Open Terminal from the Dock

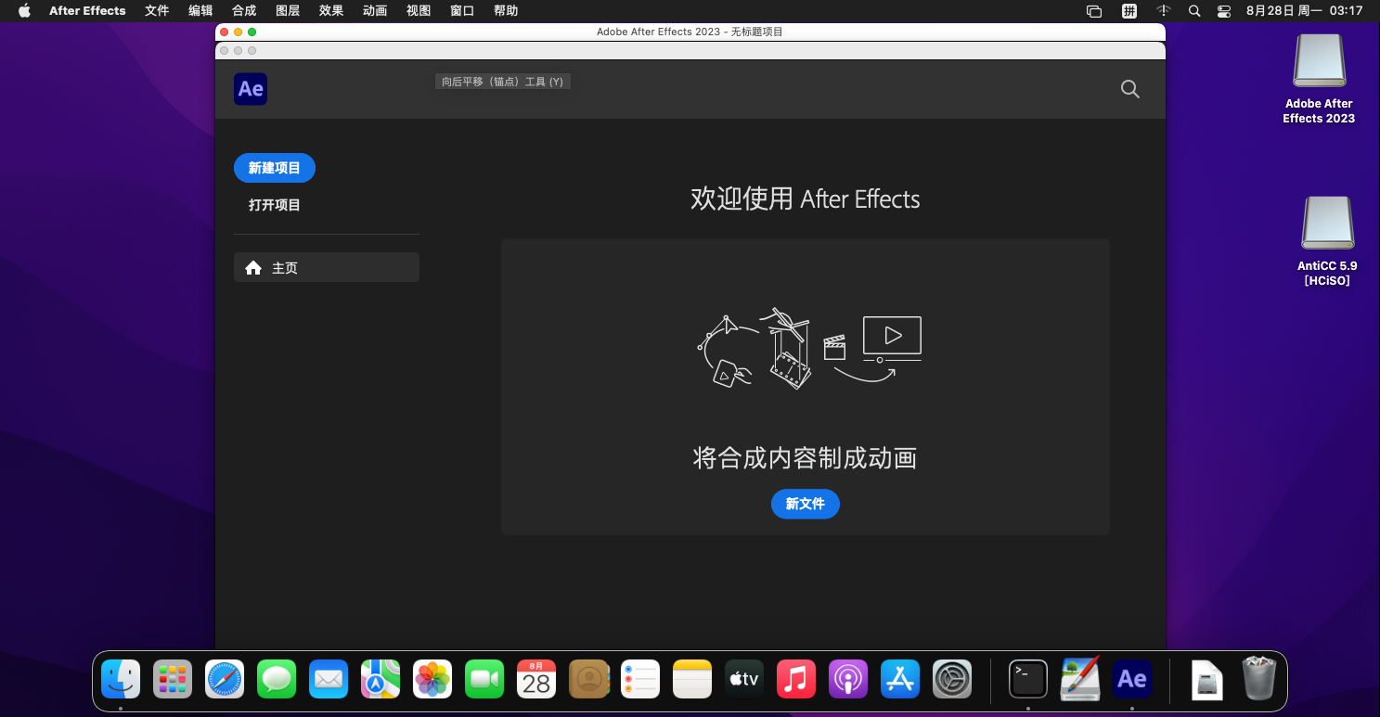1028,679
